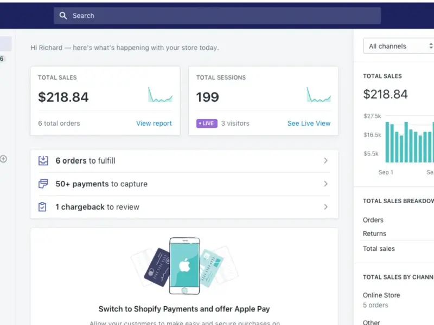
Task: Open the All channels dropdown
Action: [399, 46]
